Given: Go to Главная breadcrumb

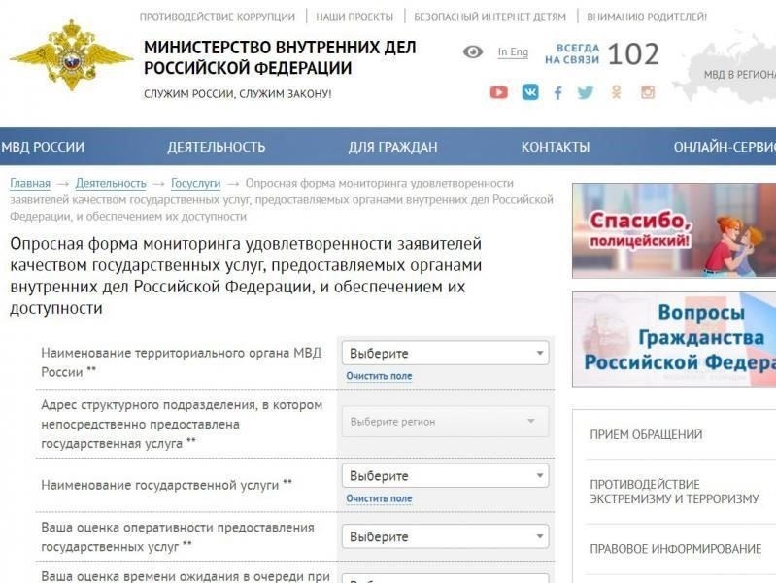Looking at the screenshot, I should (x=30, y=184).
